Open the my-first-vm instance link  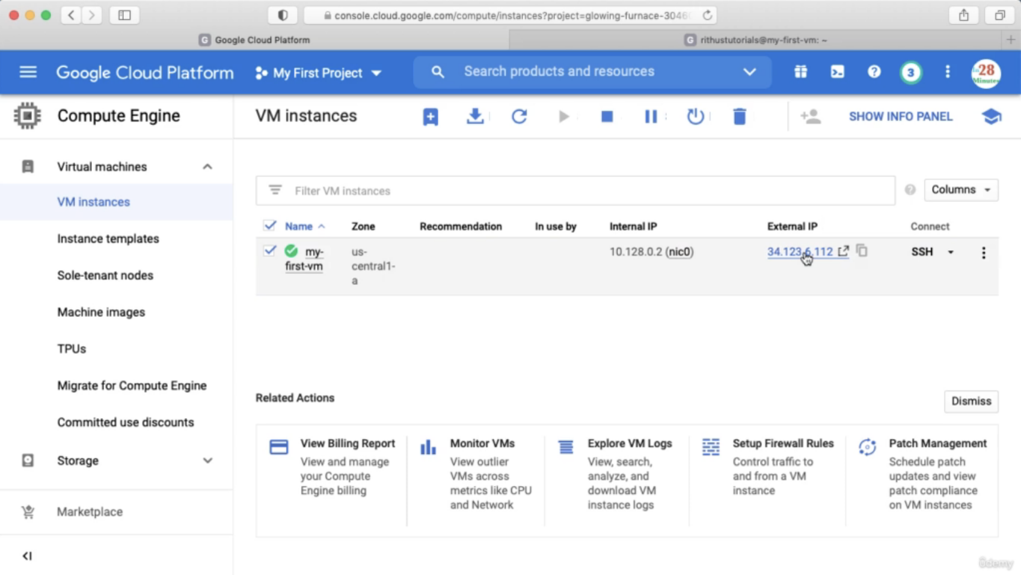pos(304,259)
